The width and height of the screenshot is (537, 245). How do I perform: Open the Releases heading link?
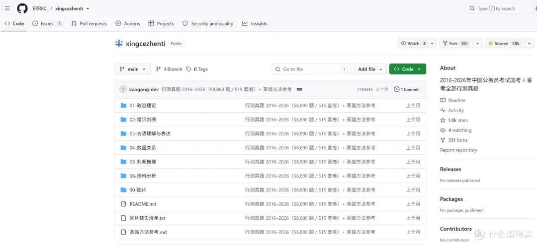coord(450,169)
